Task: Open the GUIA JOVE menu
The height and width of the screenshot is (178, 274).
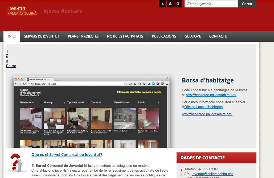Action: pyautogui.click(x=193, y=36)
